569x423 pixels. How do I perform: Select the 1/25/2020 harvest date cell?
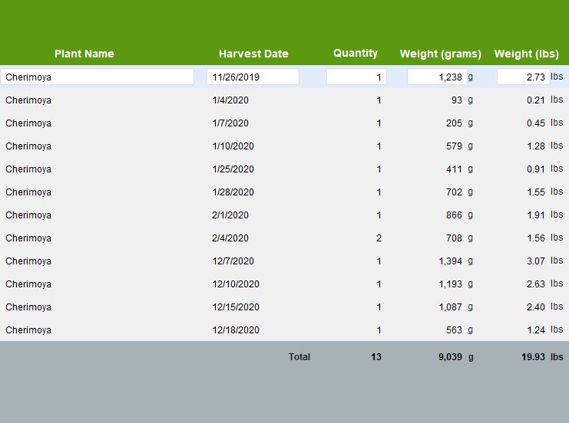tap(233, 169)
